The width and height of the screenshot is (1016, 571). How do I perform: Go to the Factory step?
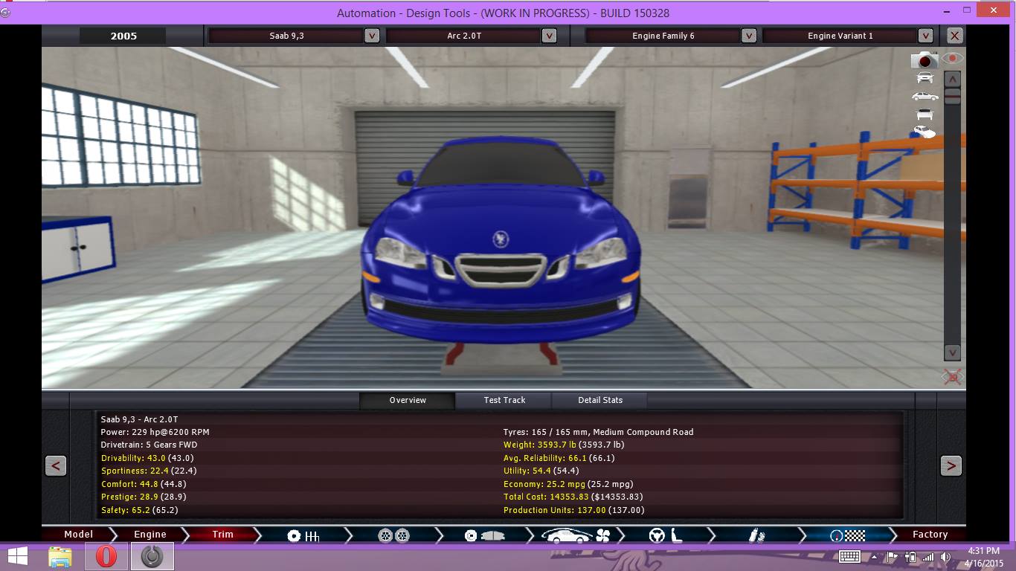point(930,535)
